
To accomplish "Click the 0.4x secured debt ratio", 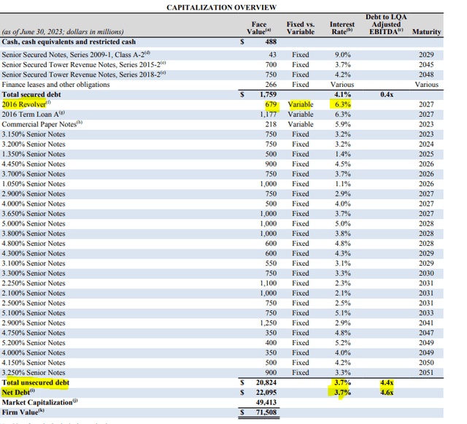I will click(x=387, y=94).
